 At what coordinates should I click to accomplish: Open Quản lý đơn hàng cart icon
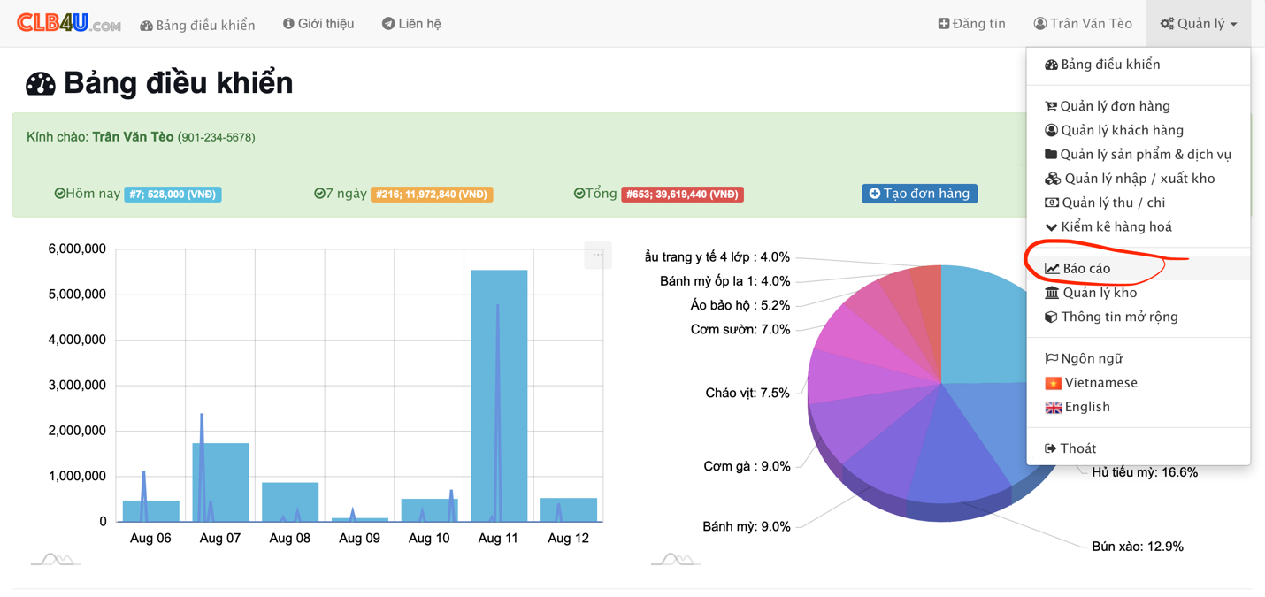pos(1051,106)
